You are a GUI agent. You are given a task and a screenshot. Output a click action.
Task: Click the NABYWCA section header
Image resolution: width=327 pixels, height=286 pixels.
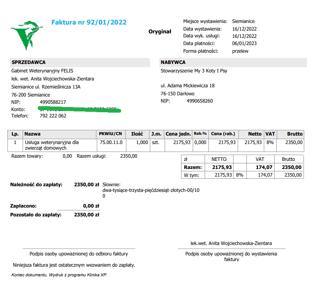[233, 62]
